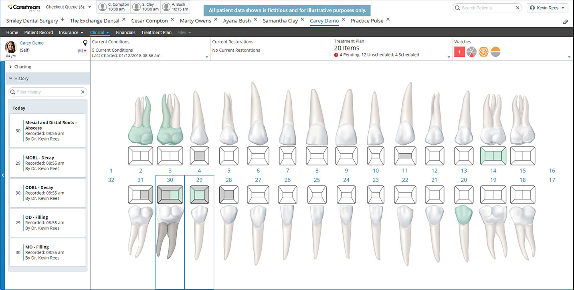
Task: Click the treatment plan red warning icon
Action: (336, 55)
